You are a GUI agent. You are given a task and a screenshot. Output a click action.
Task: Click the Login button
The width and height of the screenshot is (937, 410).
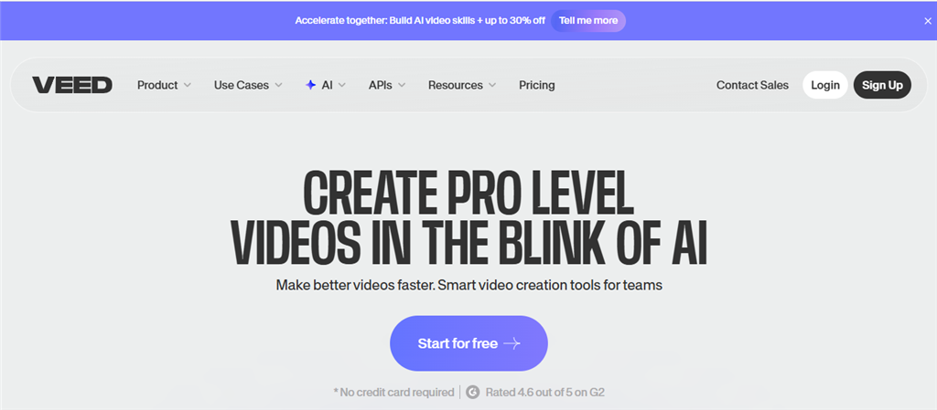[x=825, y=85]
